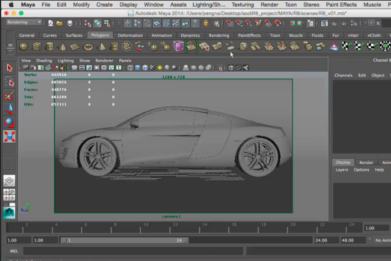Toggle Make Live magnet icon
Screen dimensions: 391x261
277,24
